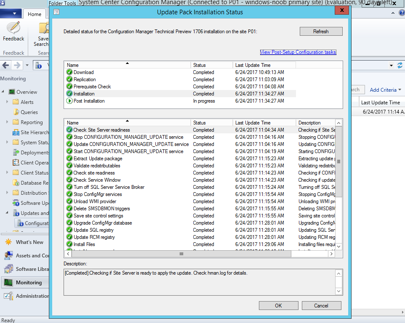Click the Software Library workspace icon
Screen dimensions: 405x323
click(8, 269)
